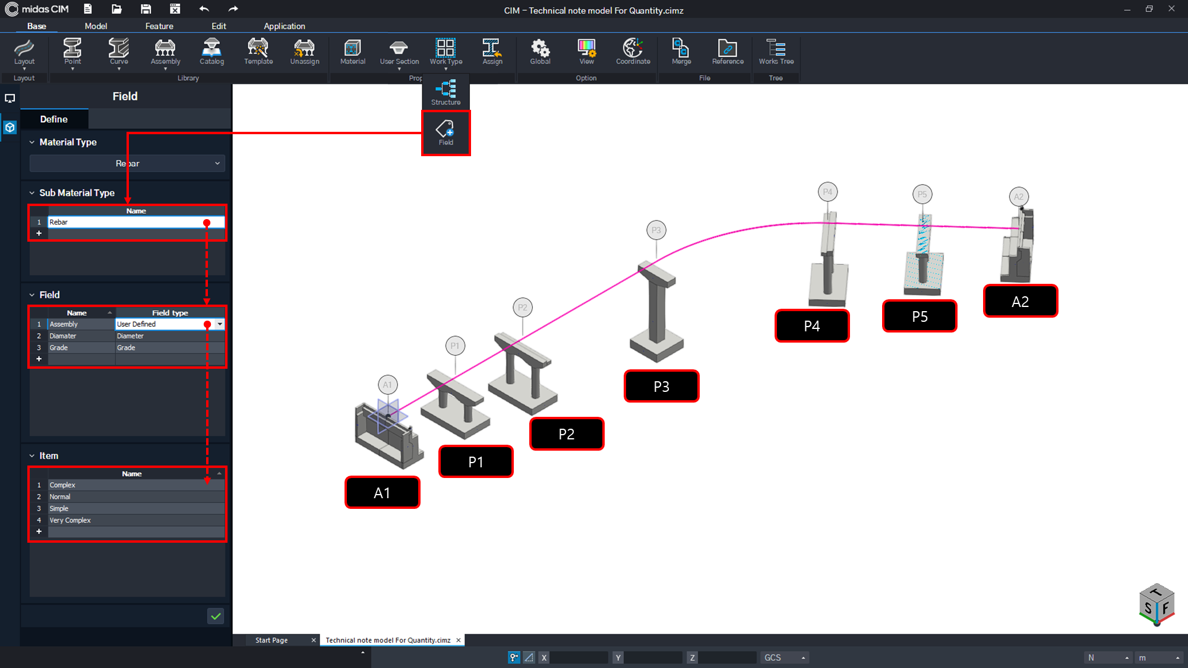Collapse the Item section
The height and width of the screenshot is (668, 1188).
[32, 456]
